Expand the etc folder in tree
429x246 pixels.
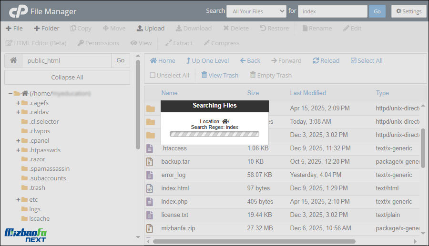click(18, 199)
